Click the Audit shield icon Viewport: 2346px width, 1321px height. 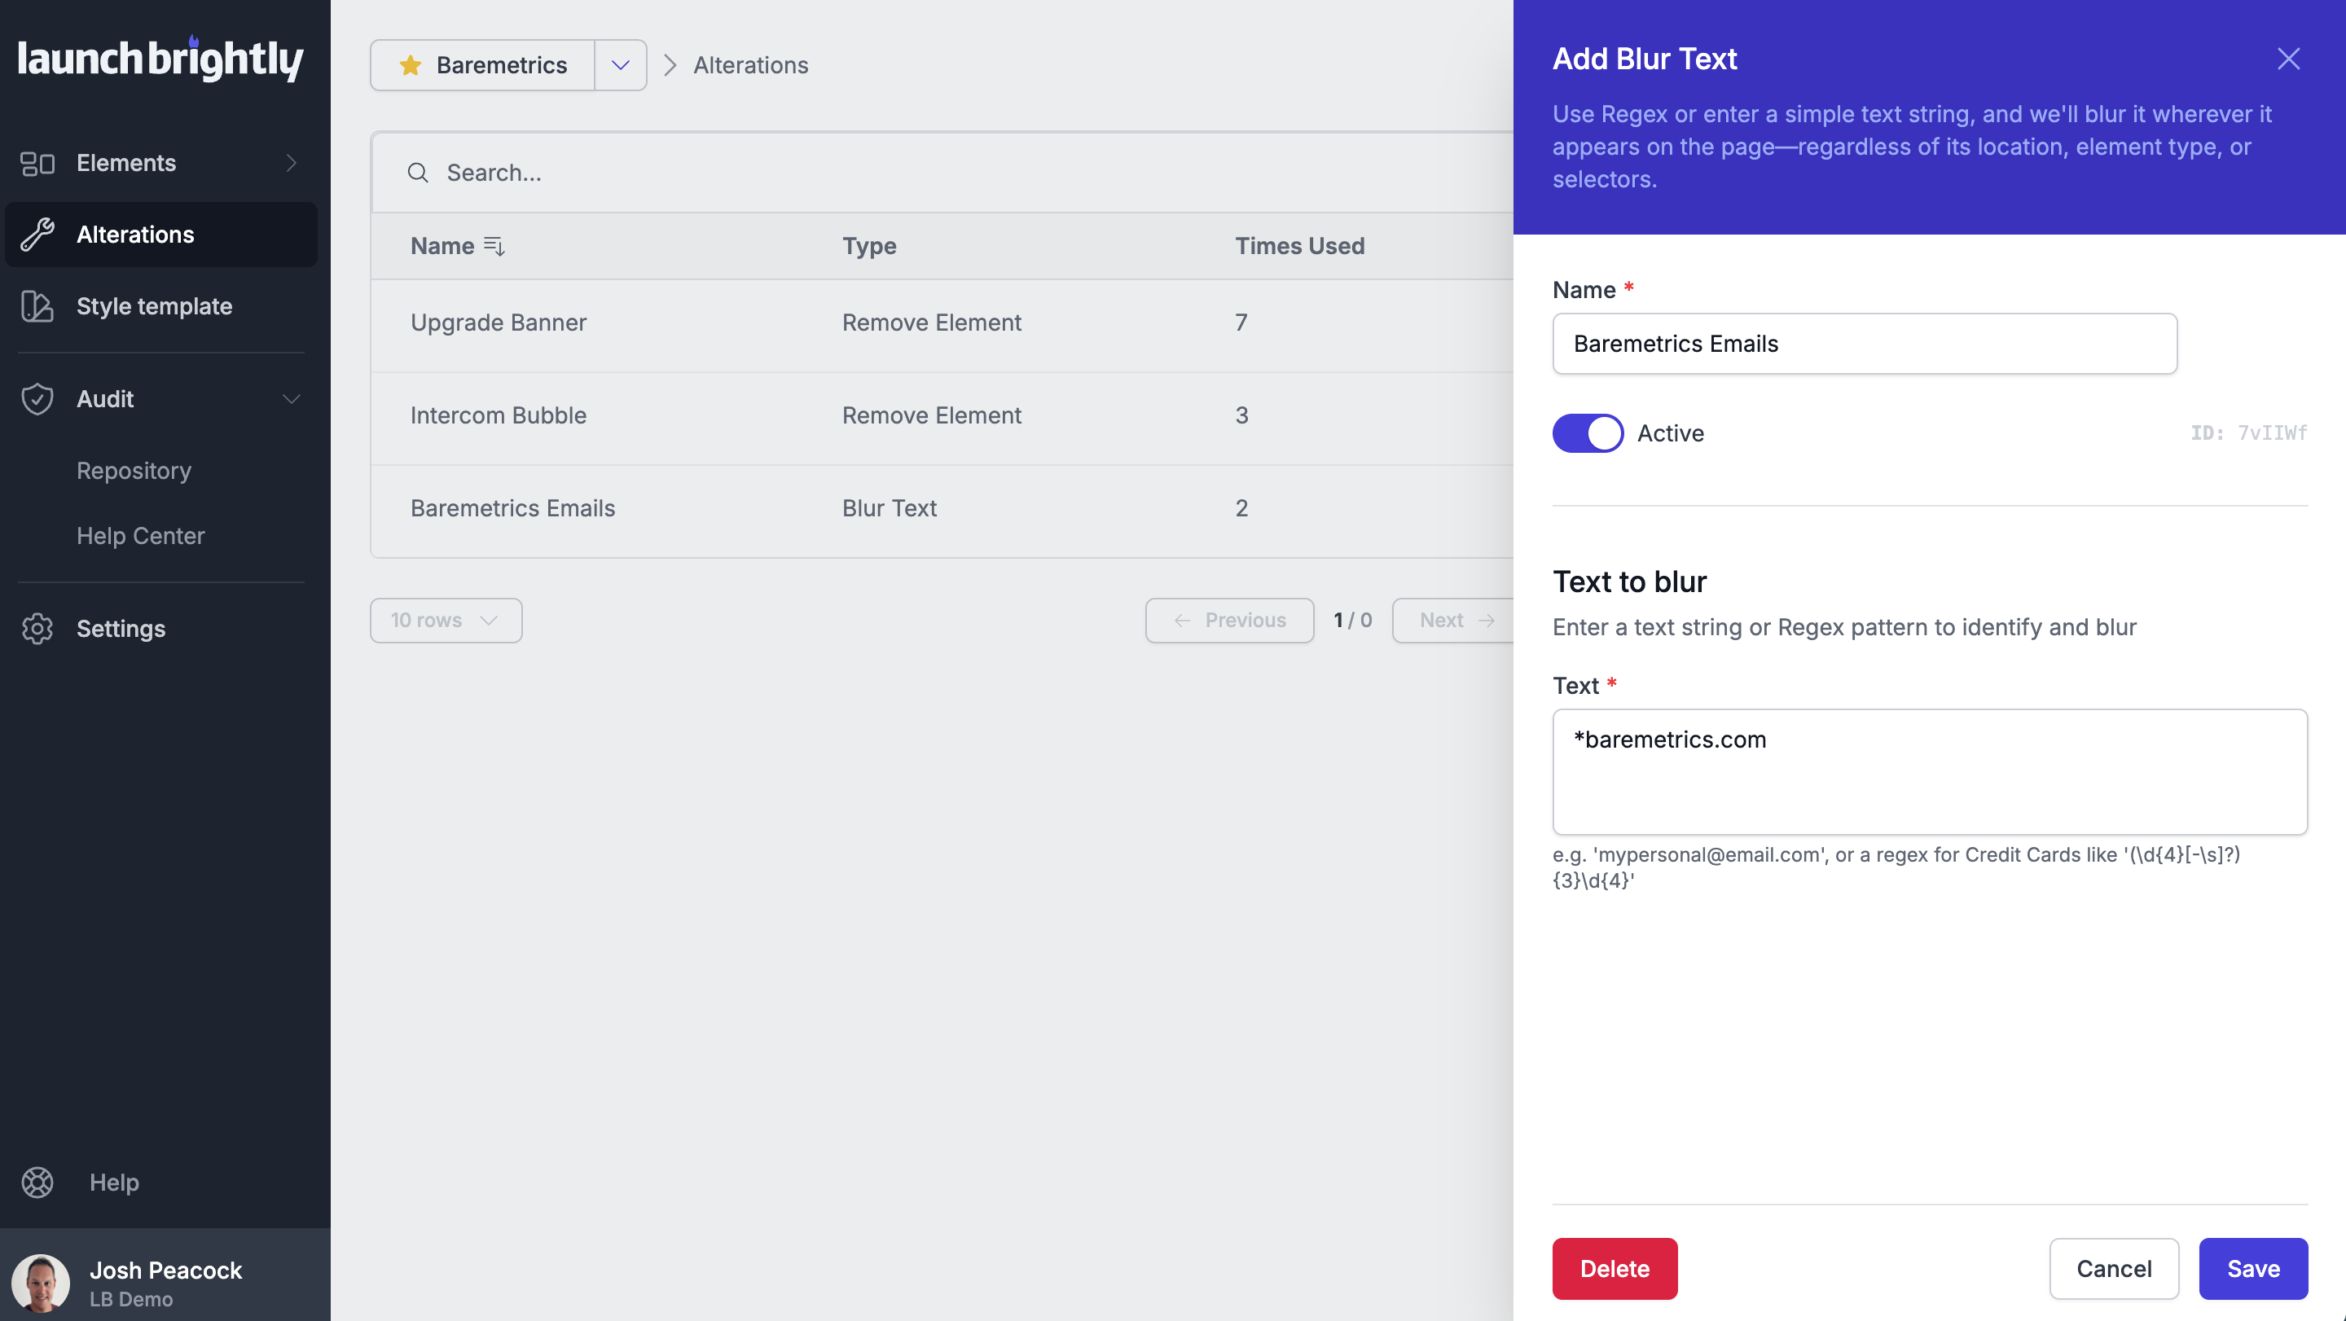click(37, 399)
